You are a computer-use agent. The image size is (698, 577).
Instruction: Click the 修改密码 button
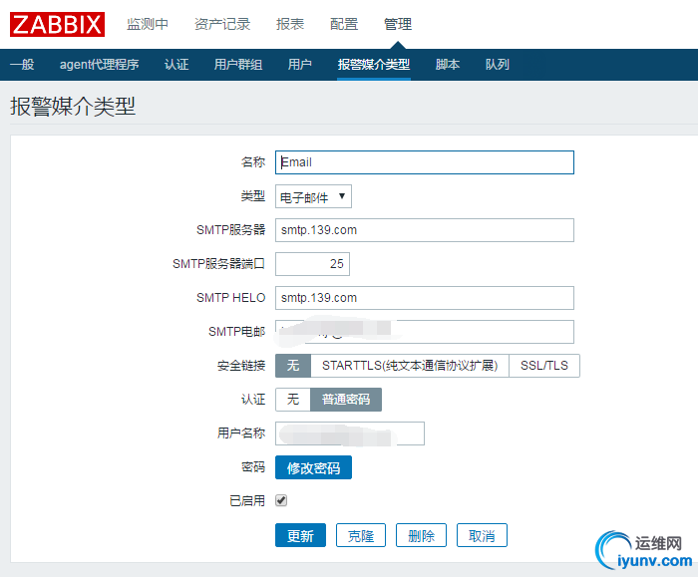point(313,467)
